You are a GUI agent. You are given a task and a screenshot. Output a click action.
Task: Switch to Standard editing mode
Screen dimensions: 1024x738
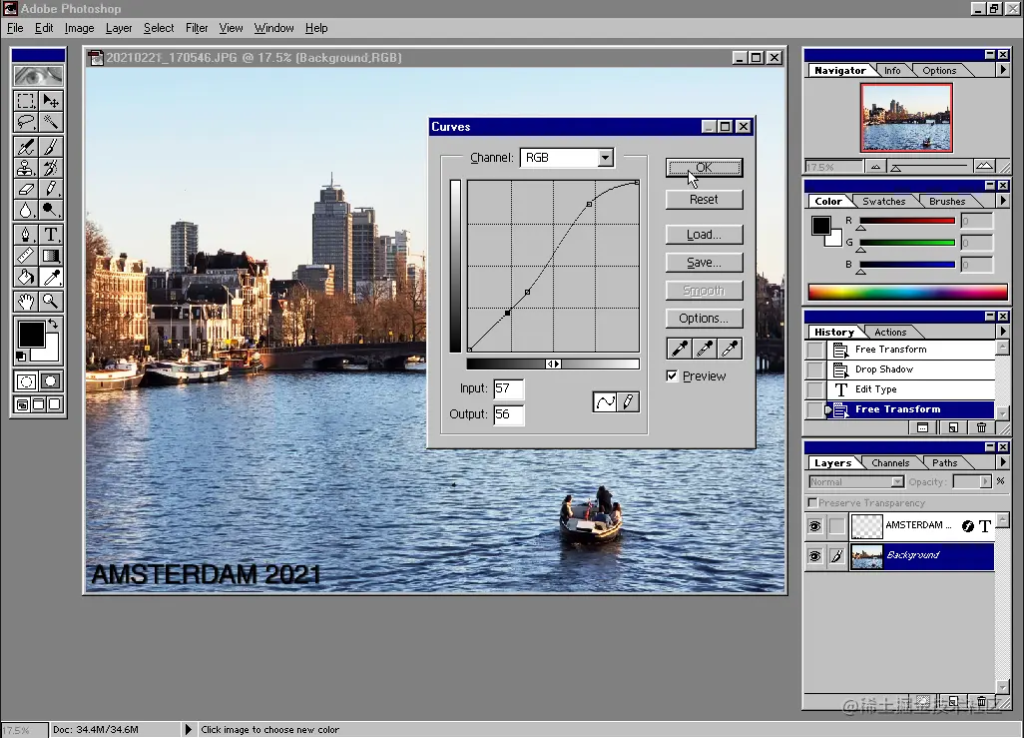point(26,381)
